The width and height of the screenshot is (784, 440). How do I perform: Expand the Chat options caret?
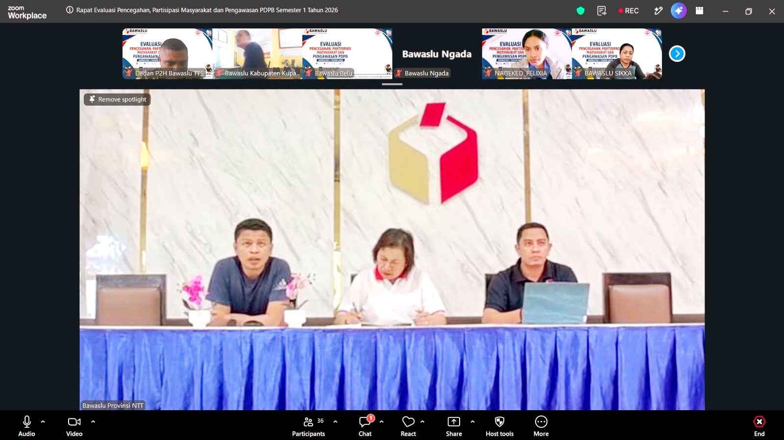(x=382, y=421)
